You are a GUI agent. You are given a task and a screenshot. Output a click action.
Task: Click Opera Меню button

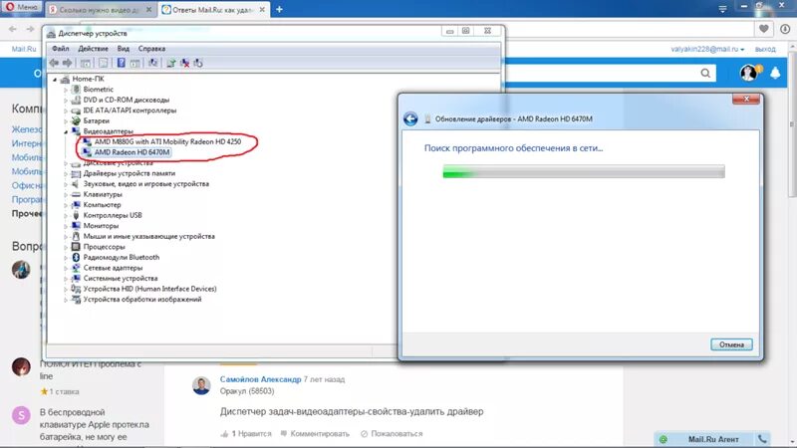(22, 8)
